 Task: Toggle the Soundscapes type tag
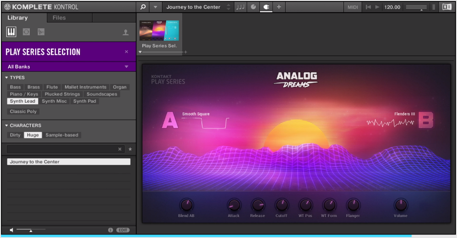pyautogui.click(x=102, y=94)
